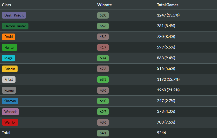The height and width of the screenshot is (138, 217).
Task: Click the 54.1 total winrate badge
Action: point(103,133)
